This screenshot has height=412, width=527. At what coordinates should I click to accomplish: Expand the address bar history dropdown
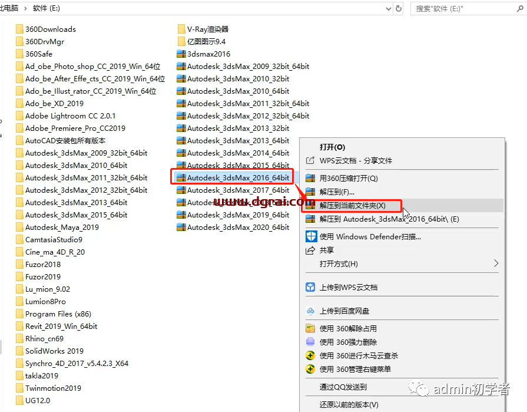pos(389,9)
